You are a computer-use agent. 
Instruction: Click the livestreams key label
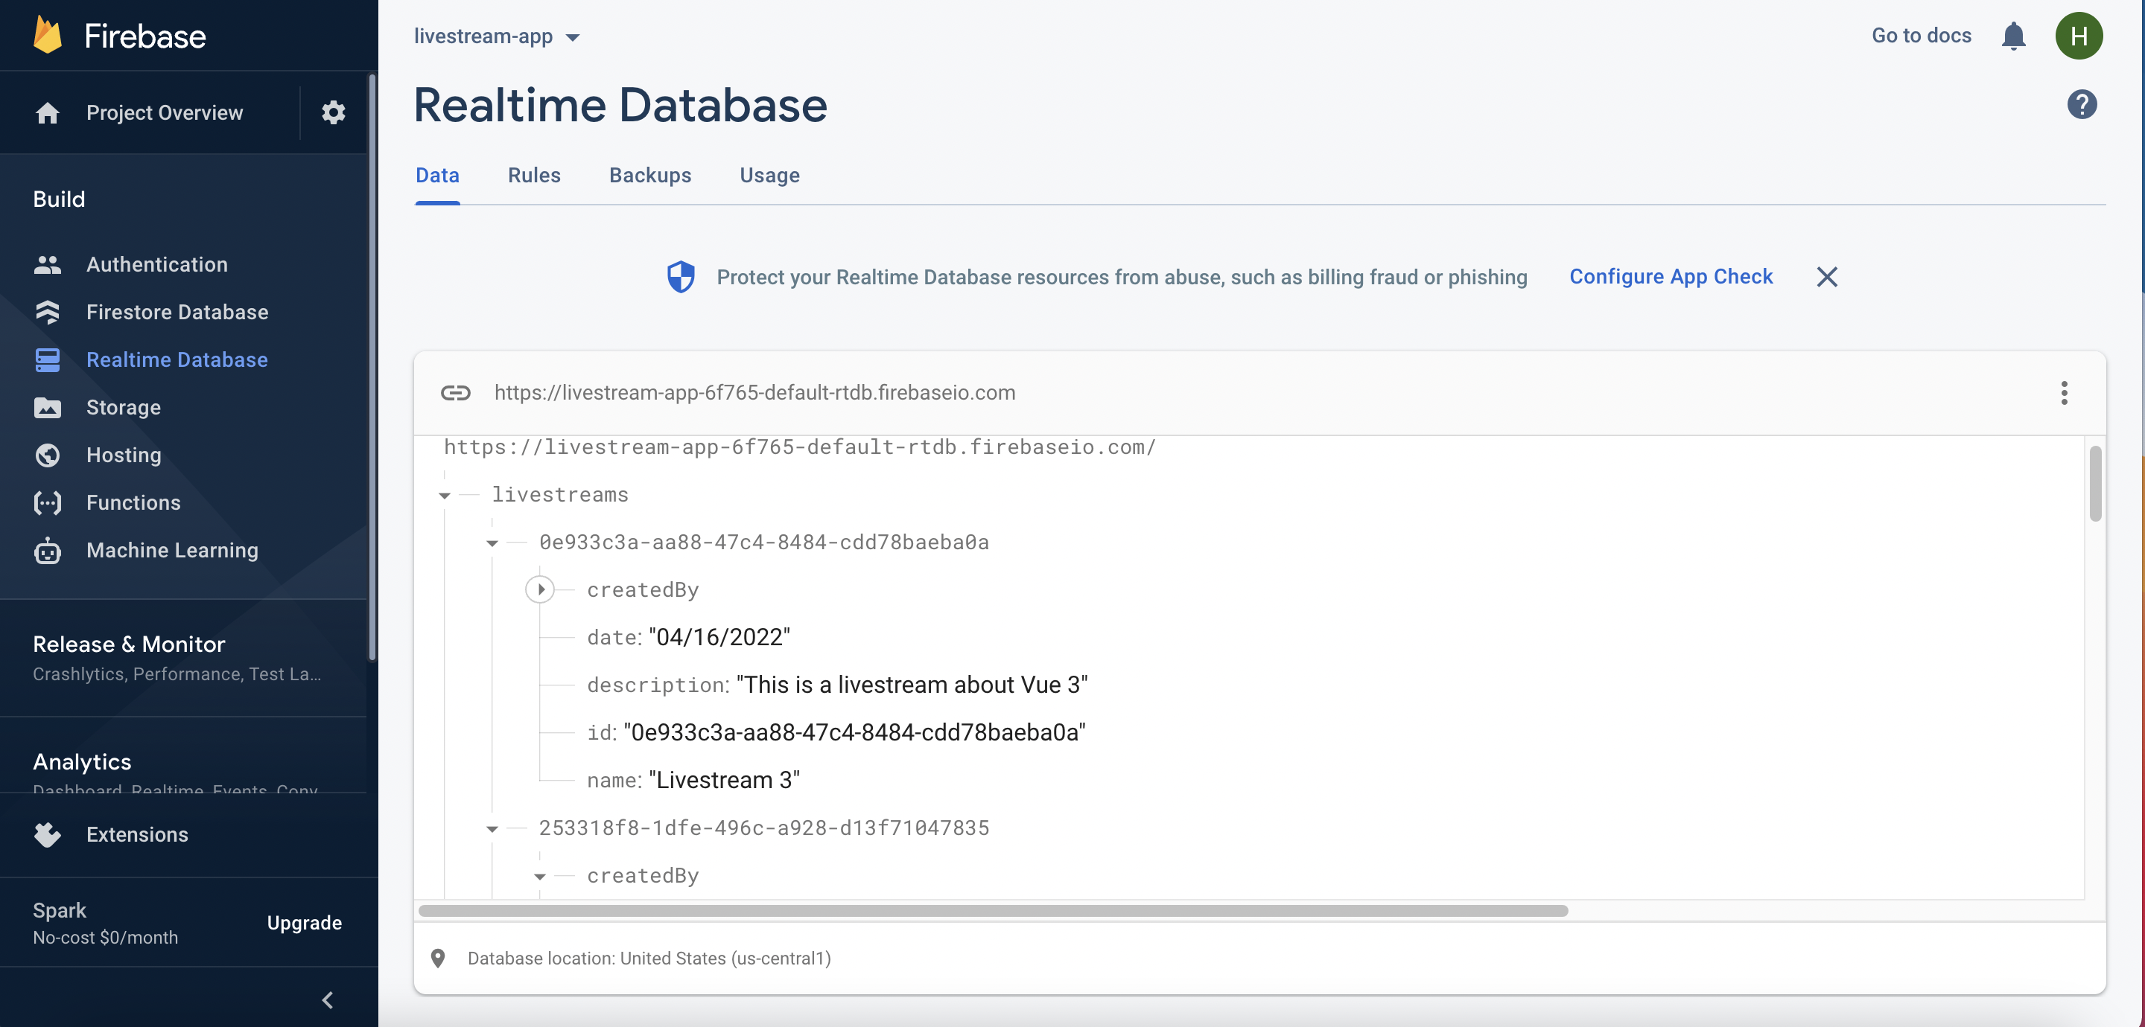click(560, 495)
